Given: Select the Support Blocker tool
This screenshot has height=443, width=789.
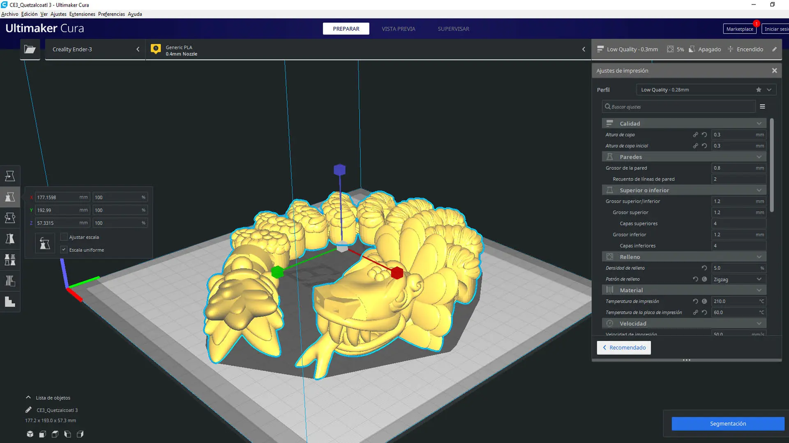Looking at the screenshot, I should pos(10,281).
